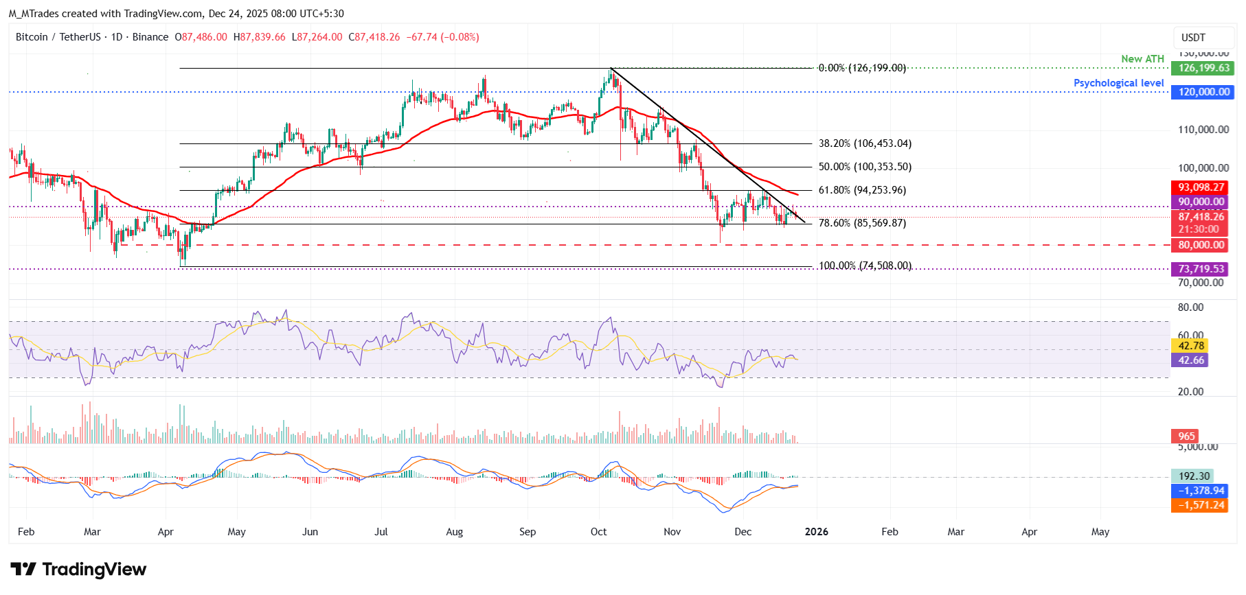Click the 2026 label on time axis

(x=816, y=532)
